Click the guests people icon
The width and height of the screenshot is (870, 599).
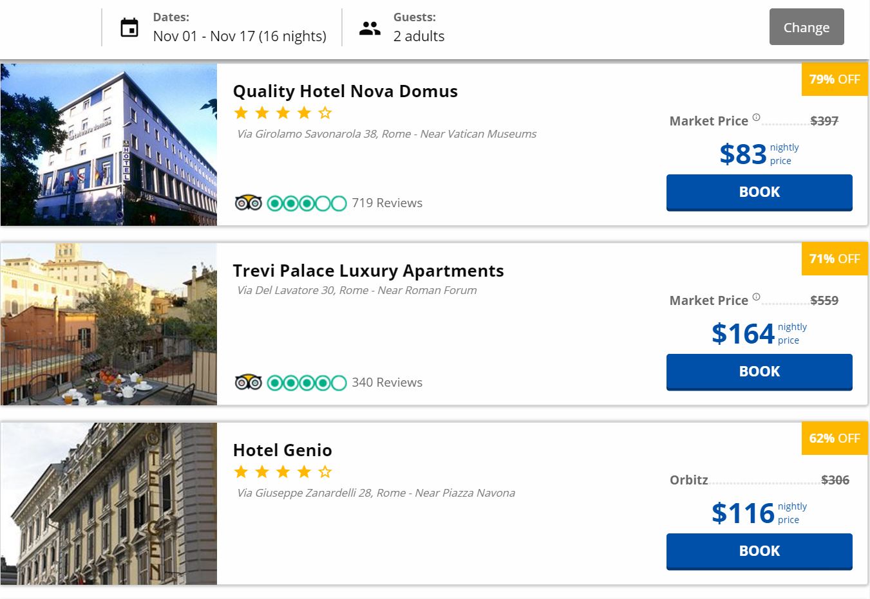click(370, 28)
